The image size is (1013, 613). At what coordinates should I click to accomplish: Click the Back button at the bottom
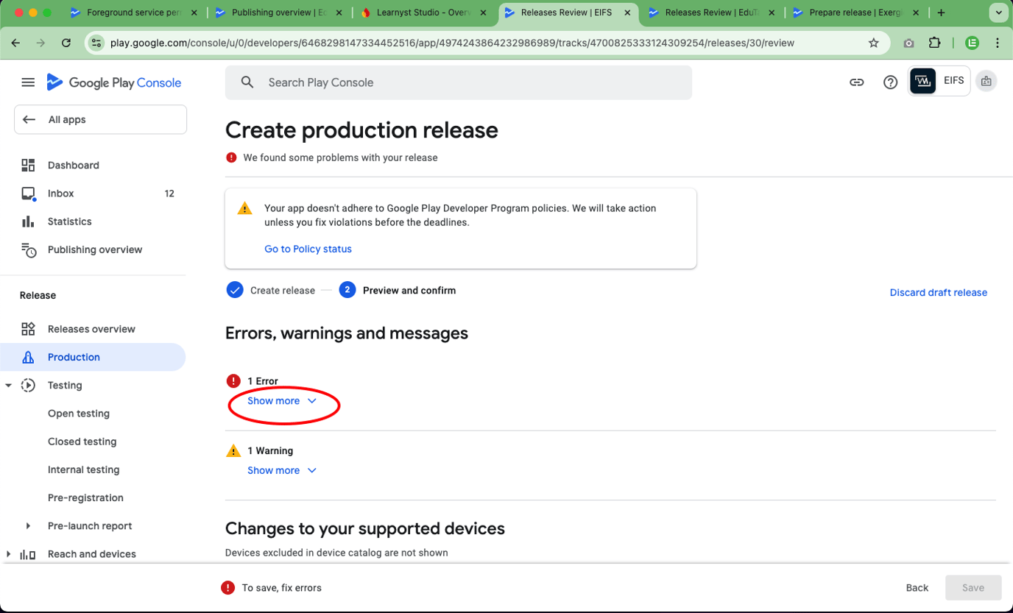pos(917,587)
